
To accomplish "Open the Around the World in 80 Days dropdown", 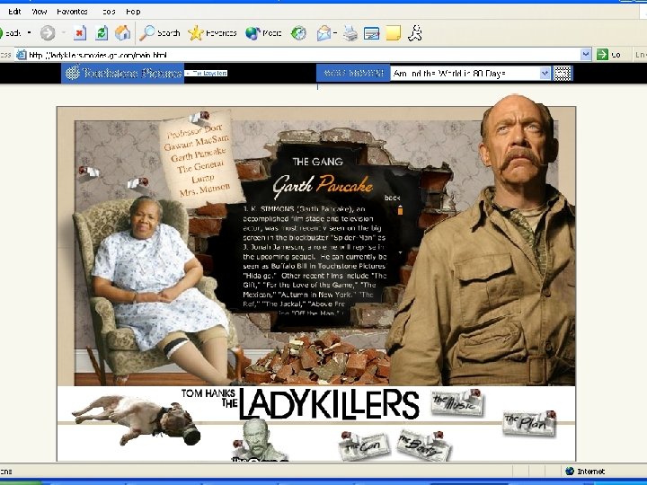I will coord(470,74).
